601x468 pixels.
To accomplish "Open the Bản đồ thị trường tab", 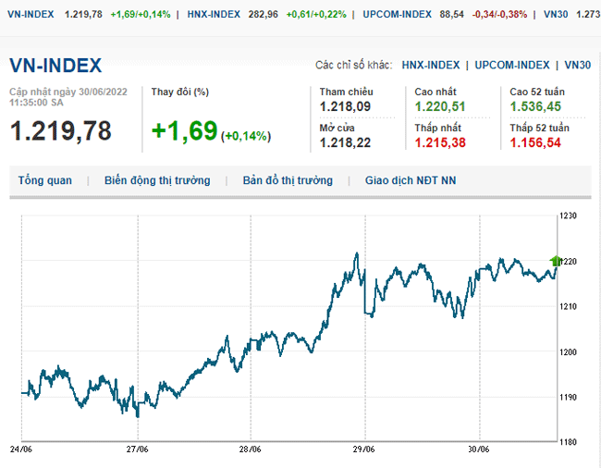I will tap(288, 180).
